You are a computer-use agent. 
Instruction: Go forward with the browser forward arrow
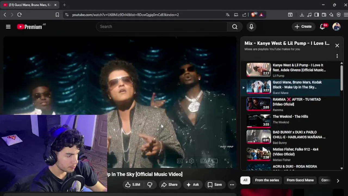(12, 15)
